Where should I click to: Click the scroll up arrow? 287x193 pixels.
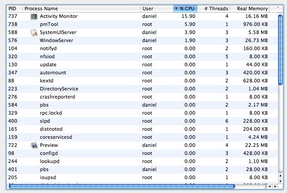(x=280, y=176)
